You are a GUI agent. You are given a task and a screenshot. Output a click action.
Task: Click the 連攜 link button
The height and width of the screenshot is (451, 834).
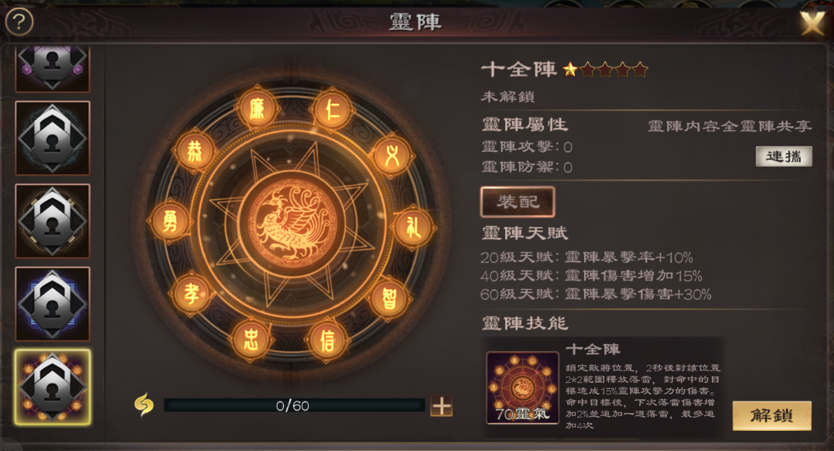click(x=784, y=157)
